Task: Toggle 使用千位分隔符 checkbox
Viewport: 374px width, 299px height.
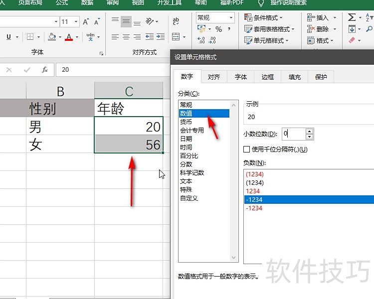Action: (247, 149)
